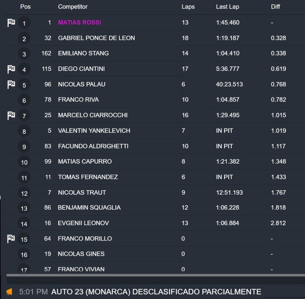Click EVGENII LEONOV competitor name
Viewport: 305px width, 299px height.
(x=83, y=223)
